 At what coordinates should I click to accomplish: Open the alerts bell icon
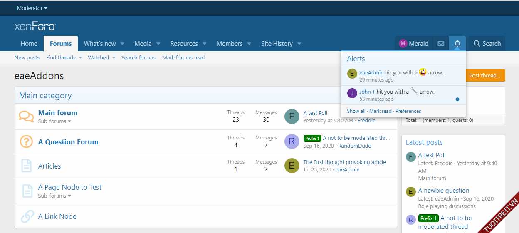[x=457, y=44]
